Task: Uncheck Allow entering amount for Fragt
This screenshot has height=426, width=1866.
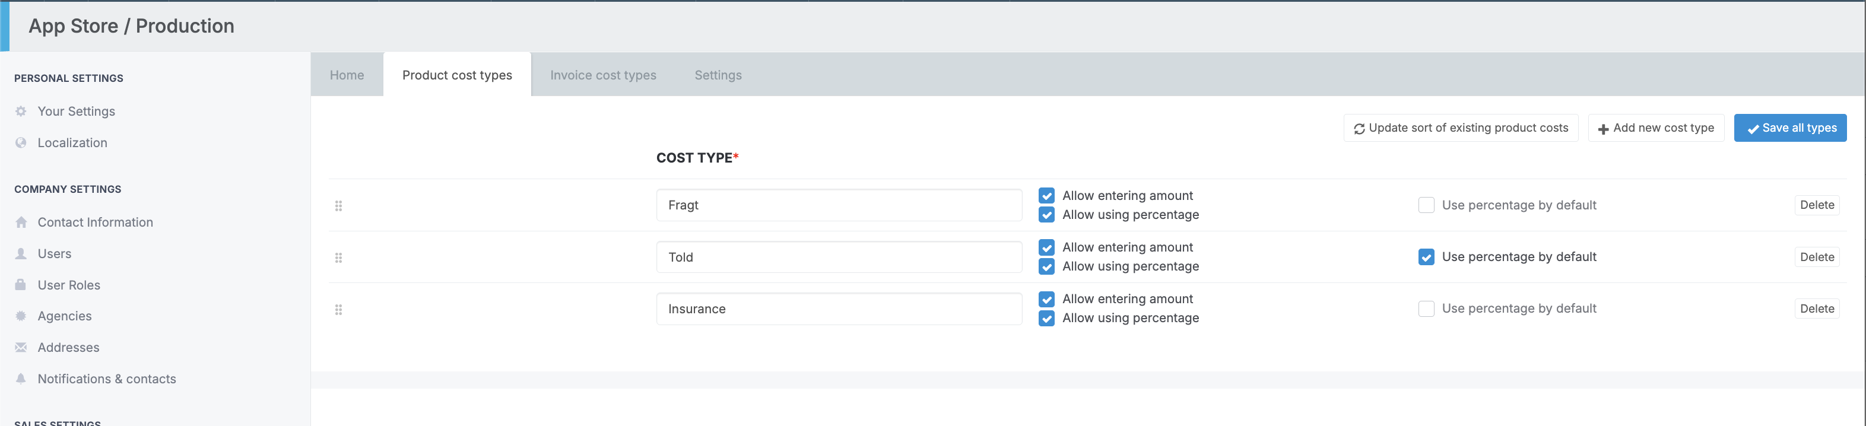Action: click(1046, 196)
